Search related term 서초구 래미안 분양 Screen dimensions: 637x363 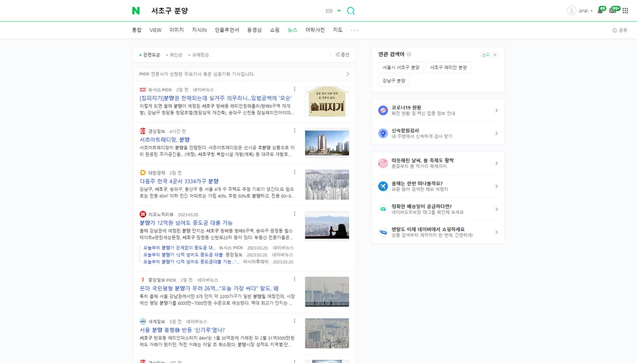coord(449,67)
